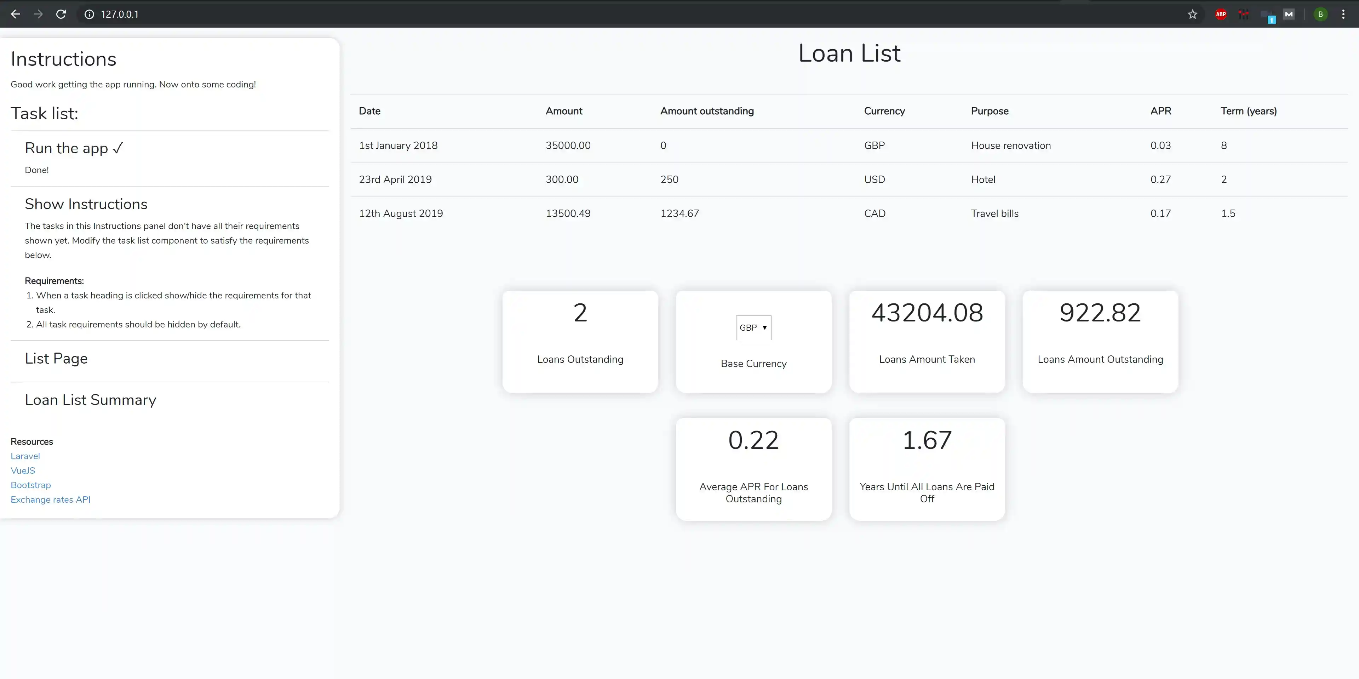
Task: Open the Base Currency GBP dropdown
Action: [753, 327]
